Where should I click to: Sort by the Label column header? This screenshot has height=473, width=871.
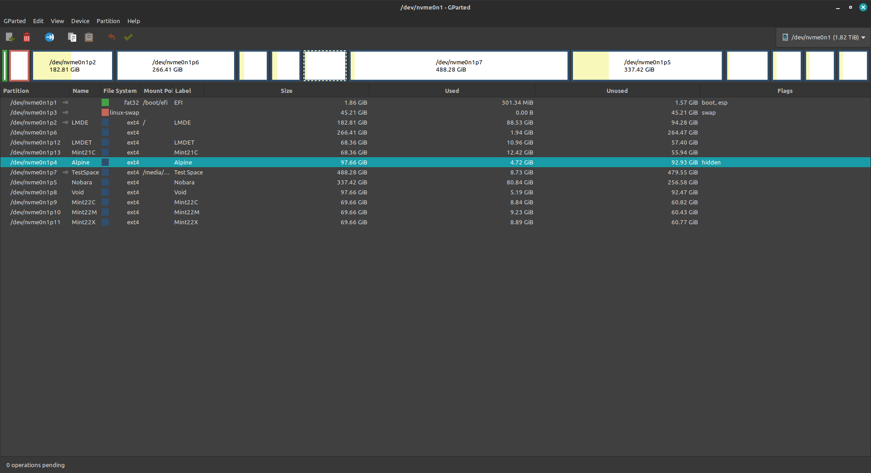click(188, 91)
